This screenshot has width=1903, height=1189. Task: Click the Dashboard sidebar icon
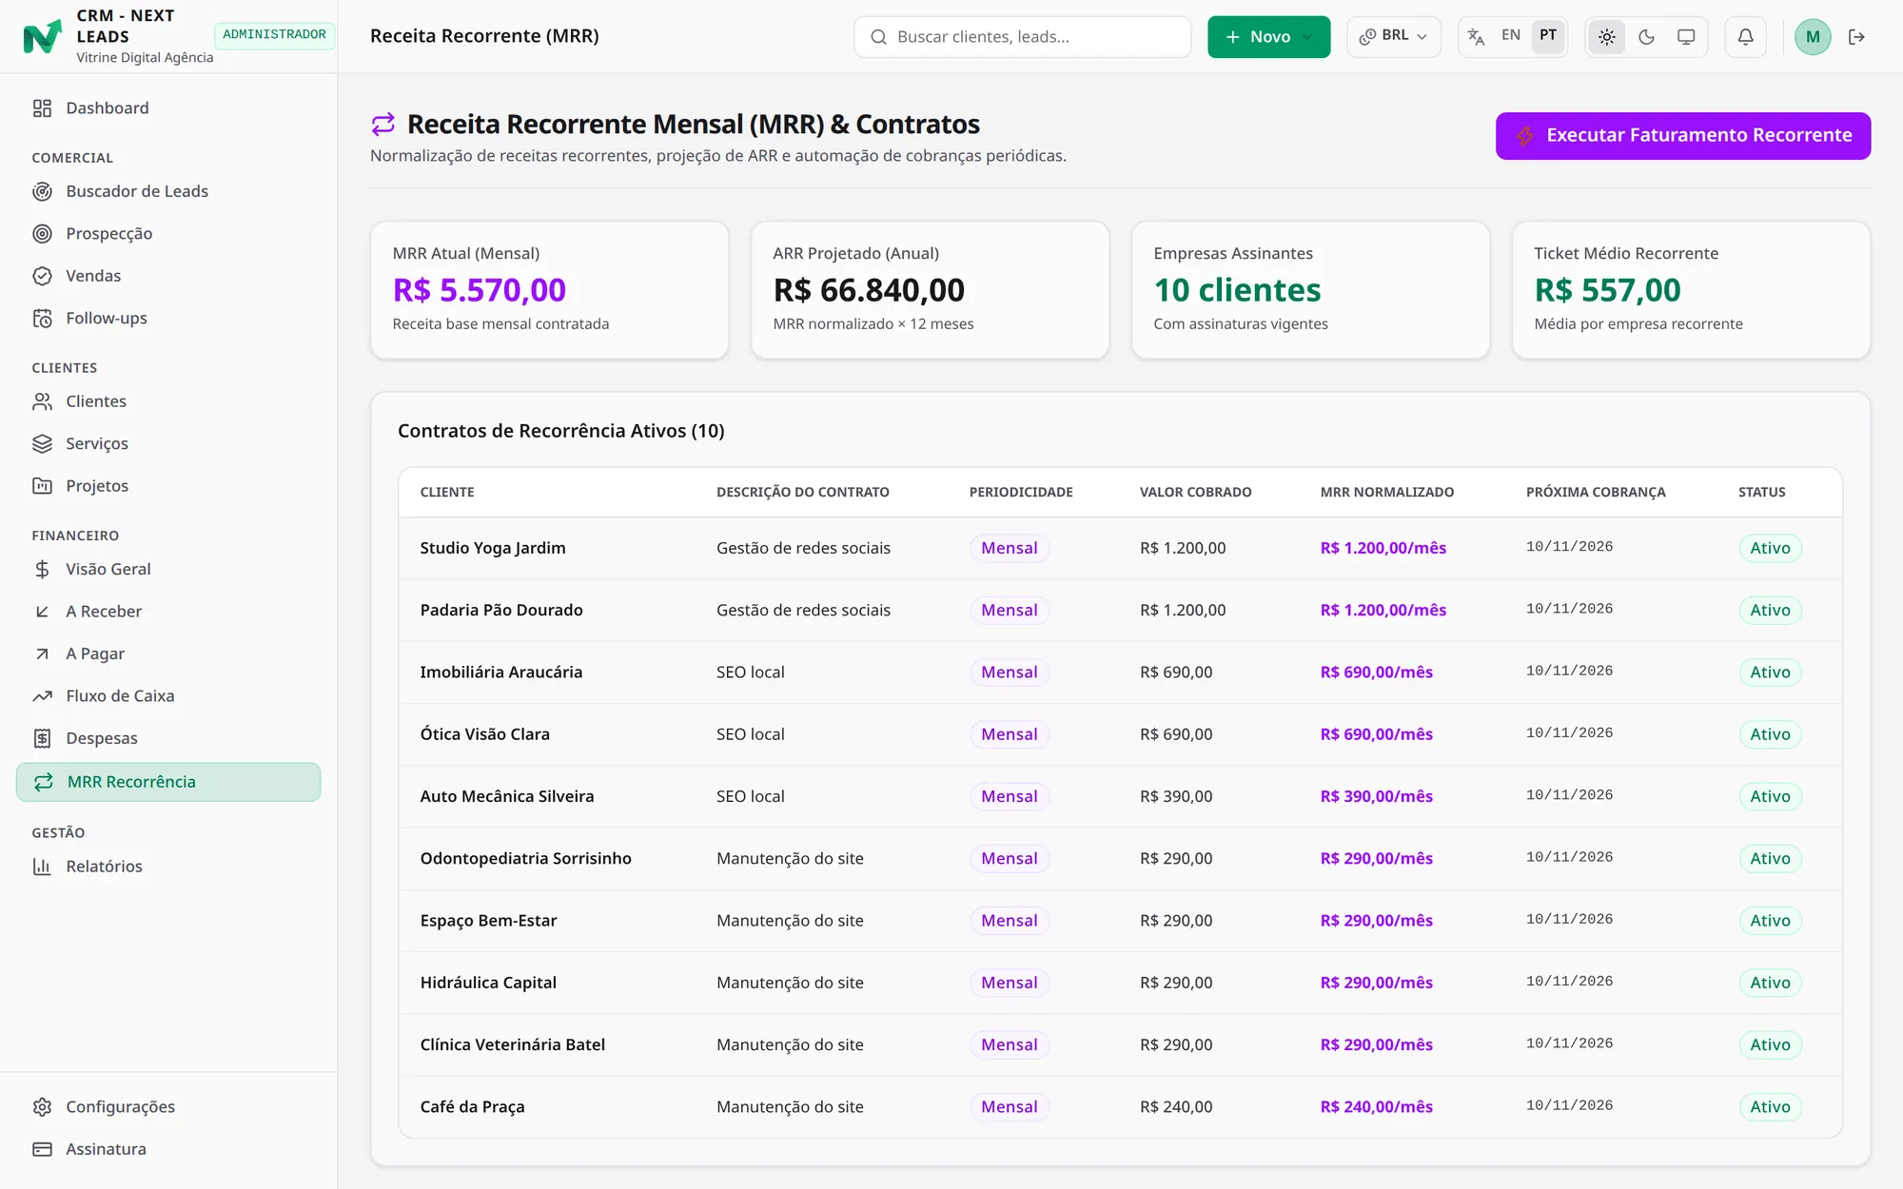42,108
